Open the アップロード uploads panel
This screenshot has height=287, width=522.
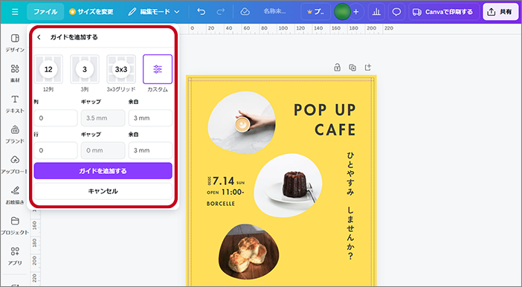point(14,164)
